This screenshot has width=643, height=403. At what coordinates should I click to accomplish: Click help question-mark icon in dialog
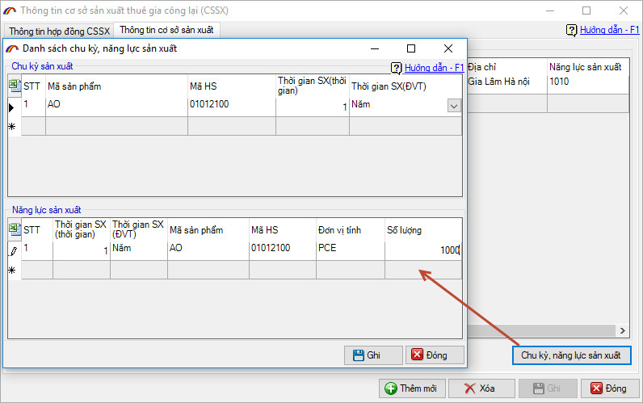click(397, 68)
